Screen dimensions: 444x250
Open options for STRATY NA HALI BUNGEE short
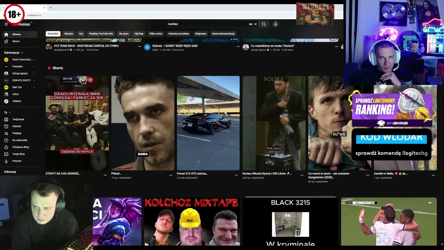point(105,175)
